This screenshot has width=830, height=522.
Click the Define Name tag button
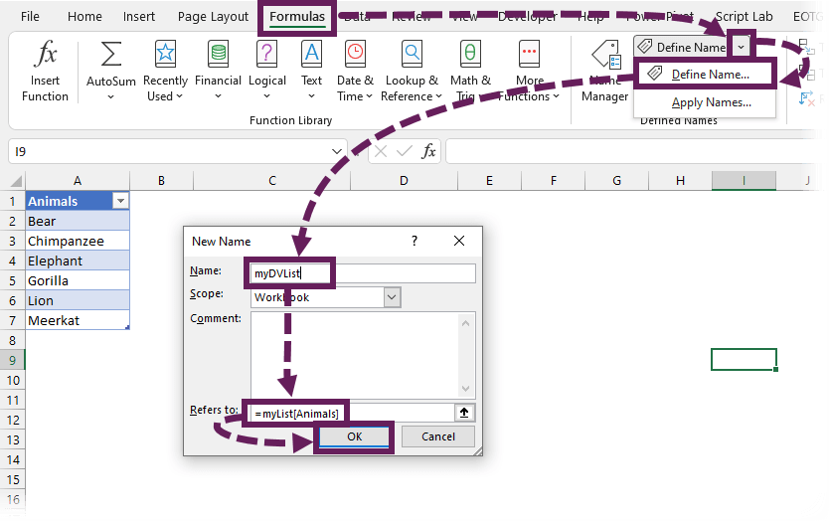coord(681,47)
